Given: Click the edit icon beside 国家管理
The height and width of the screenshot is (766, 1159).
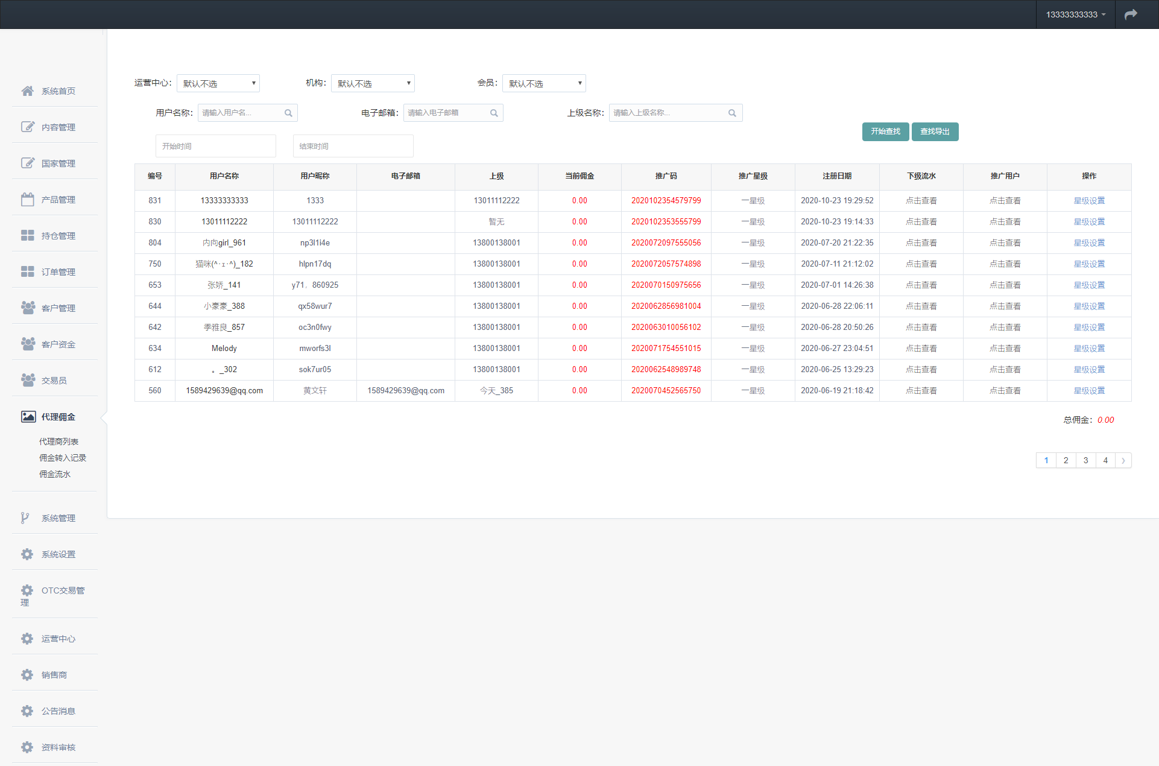Looking at the screenshot, I should [x=28, y=163].
